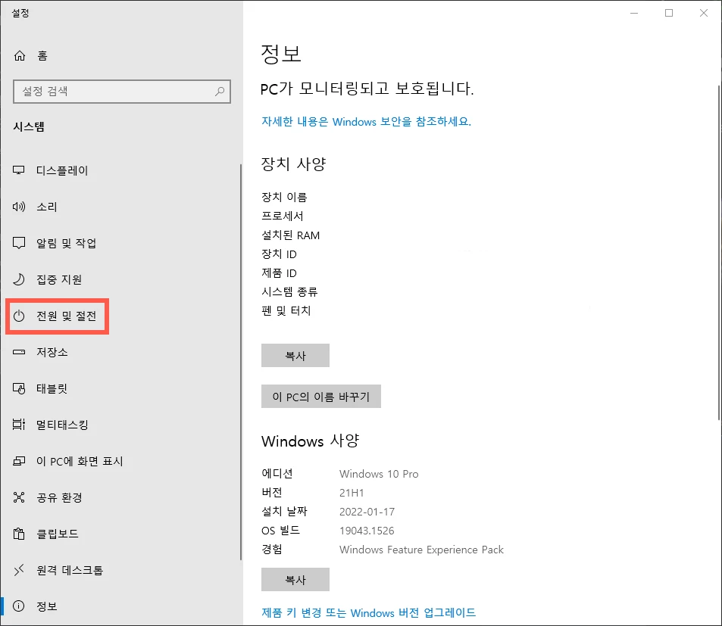Click the Windows 10 Pro edition value
This screenshot has width=722, height=626.
tap(379, 474)
